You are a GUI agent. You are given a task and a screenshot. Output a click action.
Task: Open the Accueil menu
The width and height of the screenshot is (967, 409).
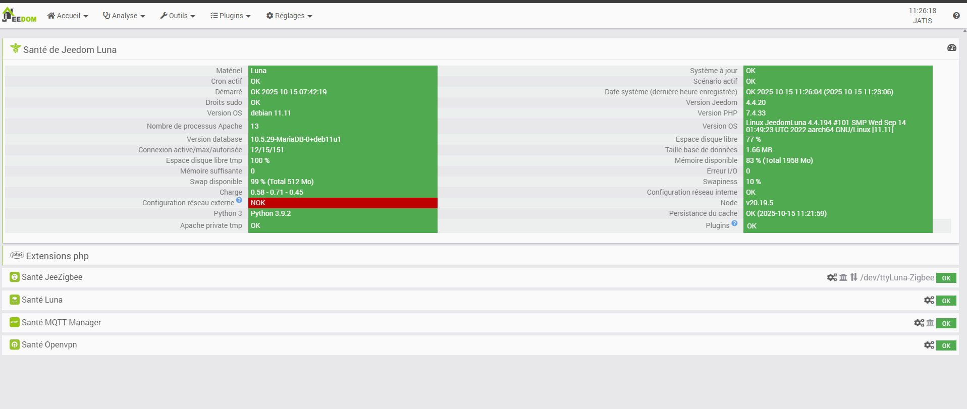[68, 16]
